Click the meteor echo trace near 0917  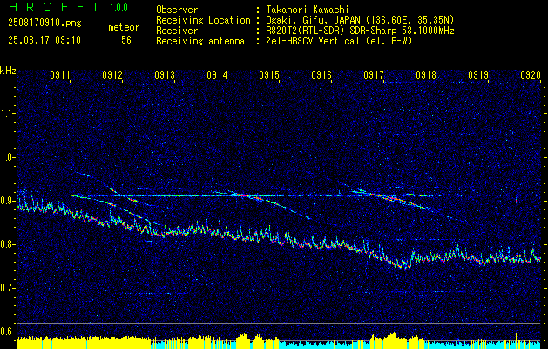[x=402, y=202]
